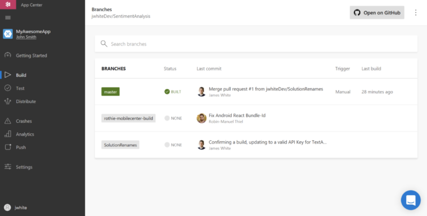Click the Crashes warning triangle icon

click(x=7, y=121)
